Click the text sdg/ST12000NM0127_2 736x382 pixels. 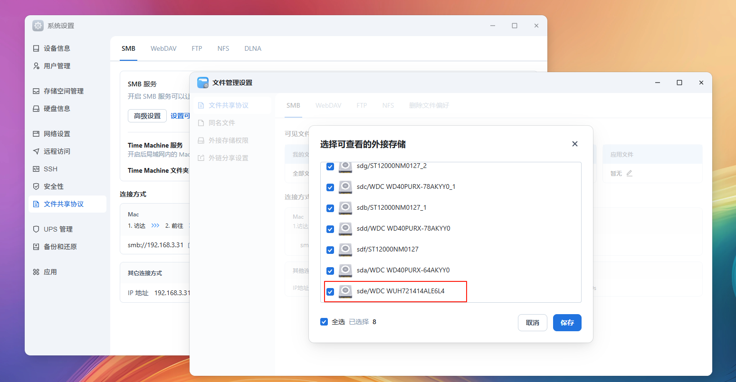click(392, 166)
